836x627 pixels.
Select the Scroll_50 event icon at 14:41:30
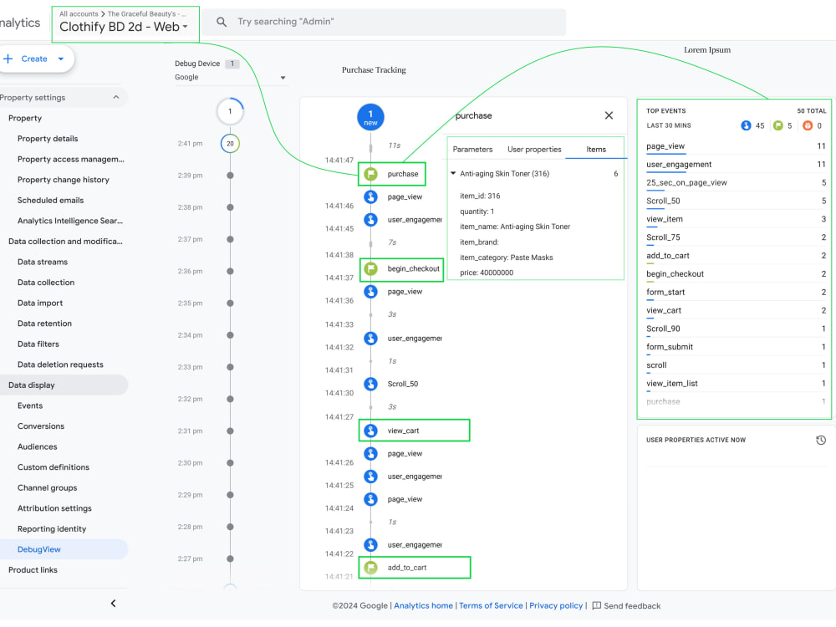371,384
